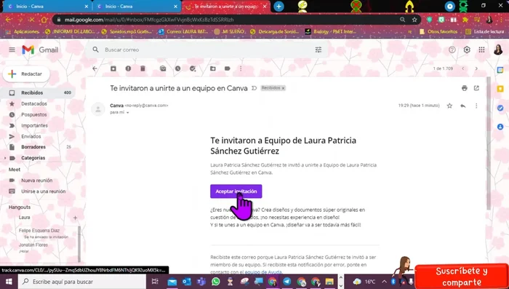Open the Felipe Esquerra Diaz chat
509x289 pixels.
pos(39,231)
